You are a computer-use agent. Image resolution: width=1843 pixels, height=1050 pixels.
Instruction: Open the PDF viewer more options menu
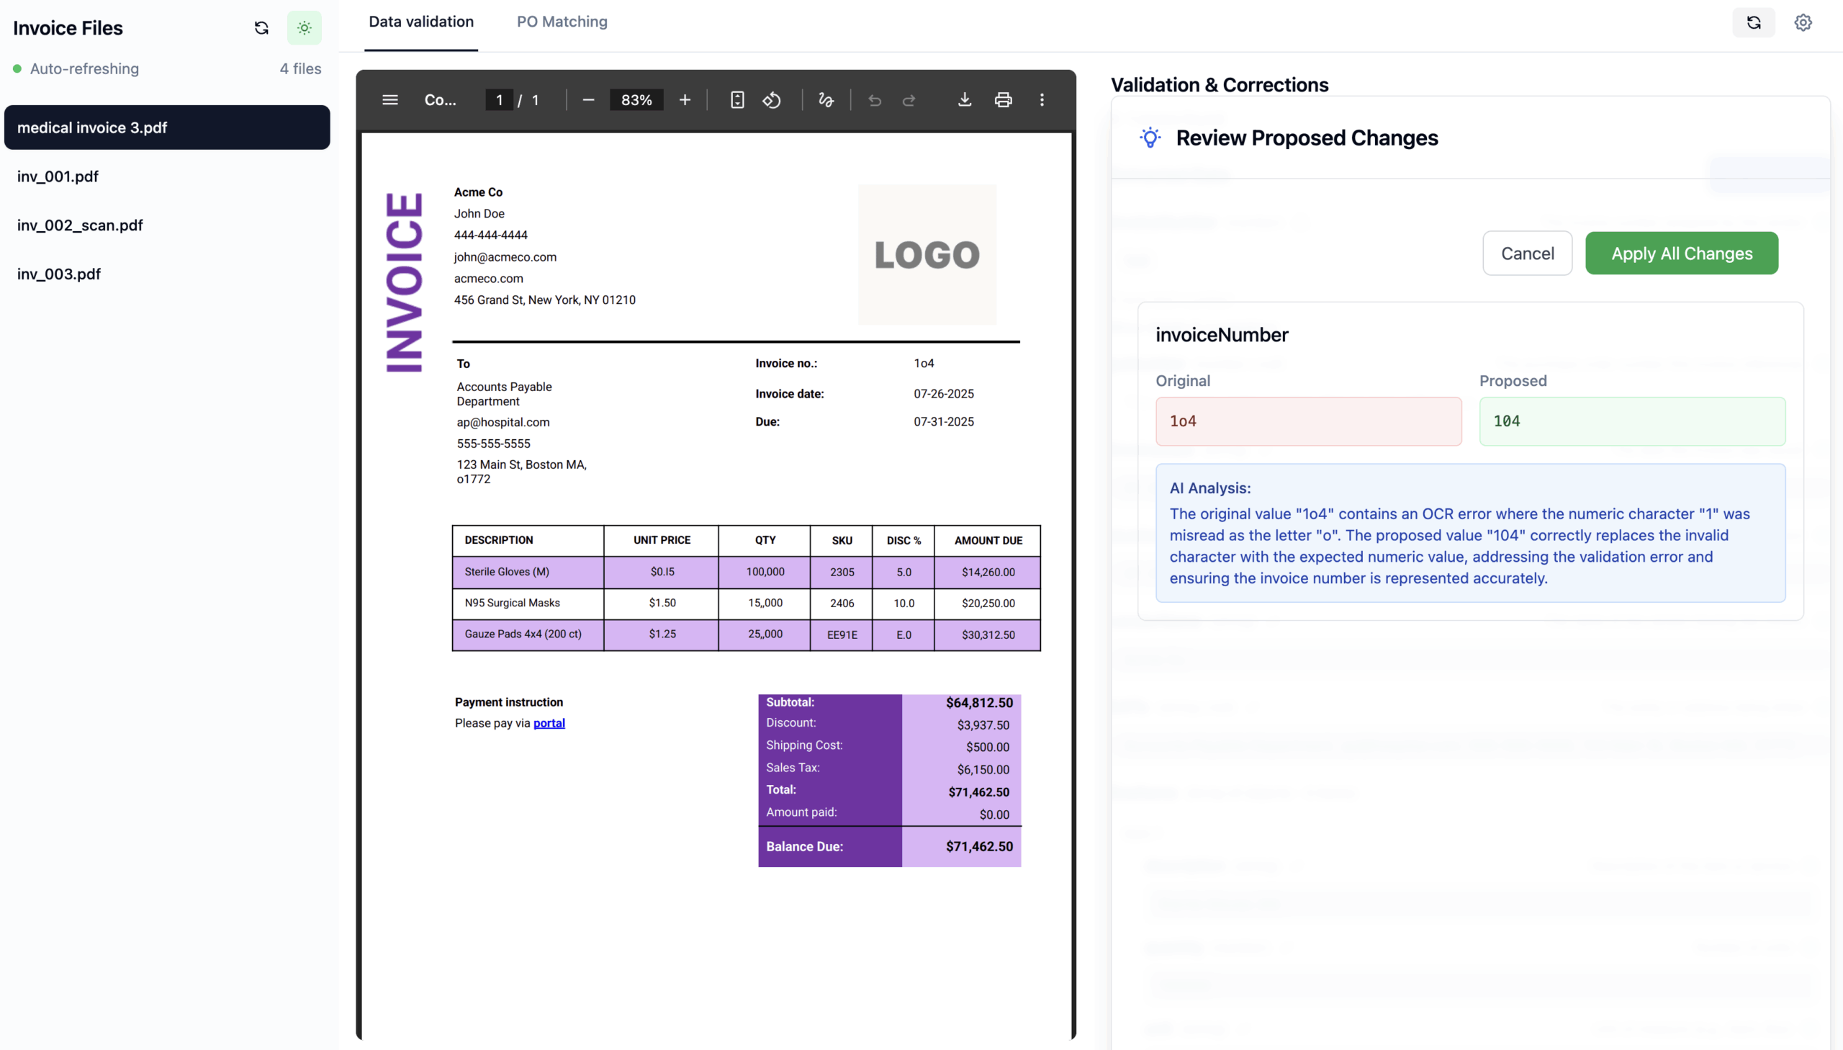click(x=1042, y=100)
